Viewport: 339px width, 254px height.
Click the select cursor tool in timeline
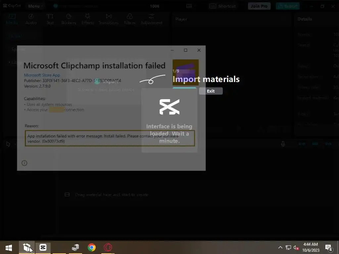(8, 144)
